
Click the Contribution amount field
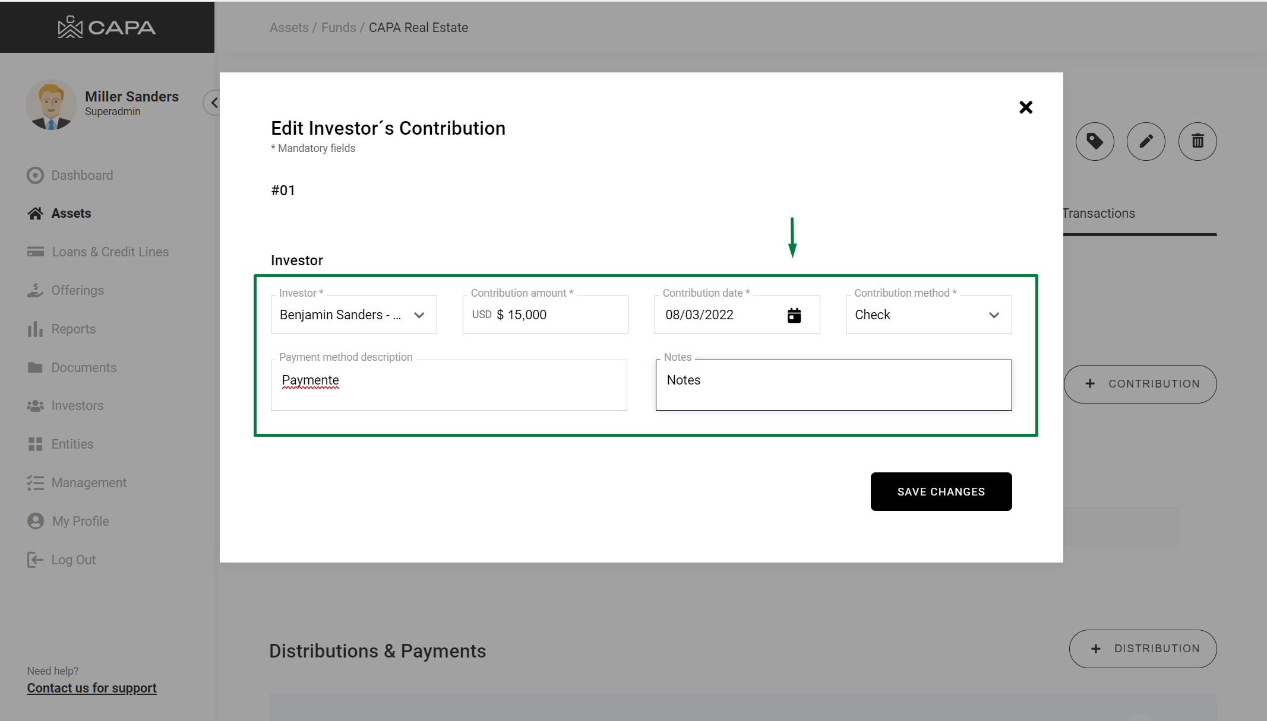pyautogui.click(x=558, y=315)
